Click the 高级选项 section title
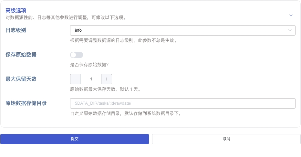Image resolution: width=301 pixels, height=157 pixels. (16, 11)
